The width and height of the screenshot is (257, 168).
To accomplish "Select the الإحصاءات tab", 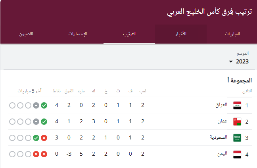I will point(77,34).
